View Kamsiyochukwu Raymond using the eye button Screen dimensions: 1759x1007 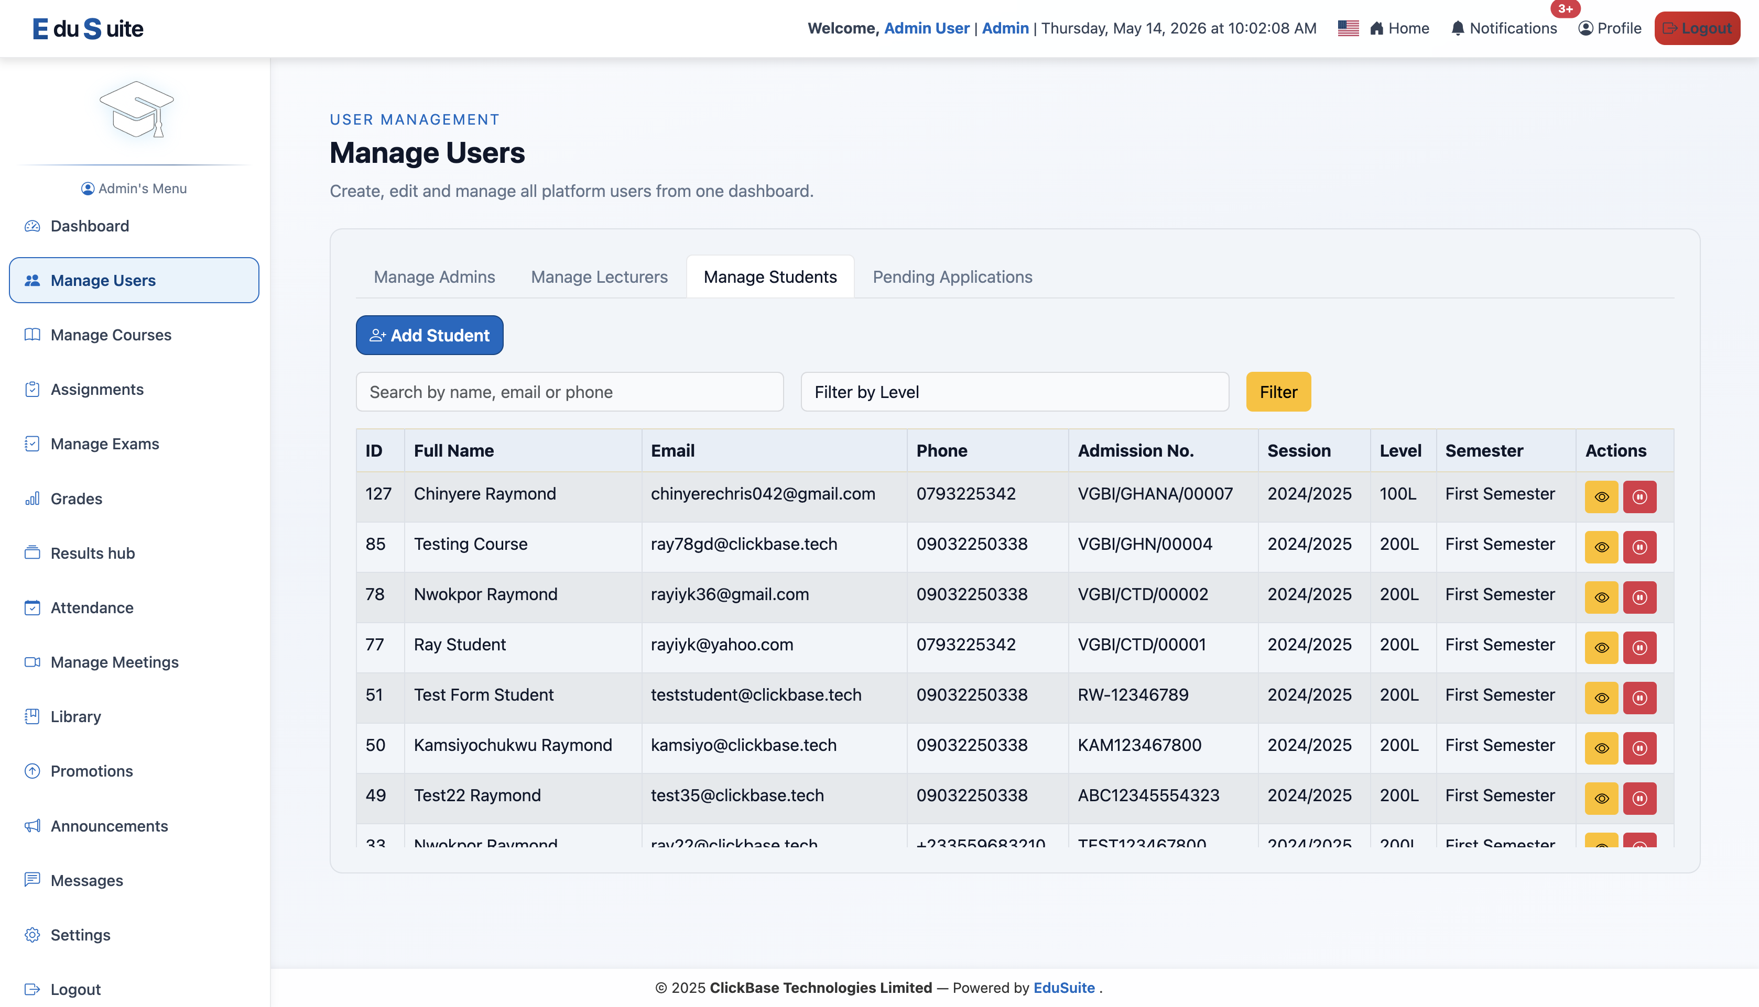pyautogui.click(x=1601, y=748)
